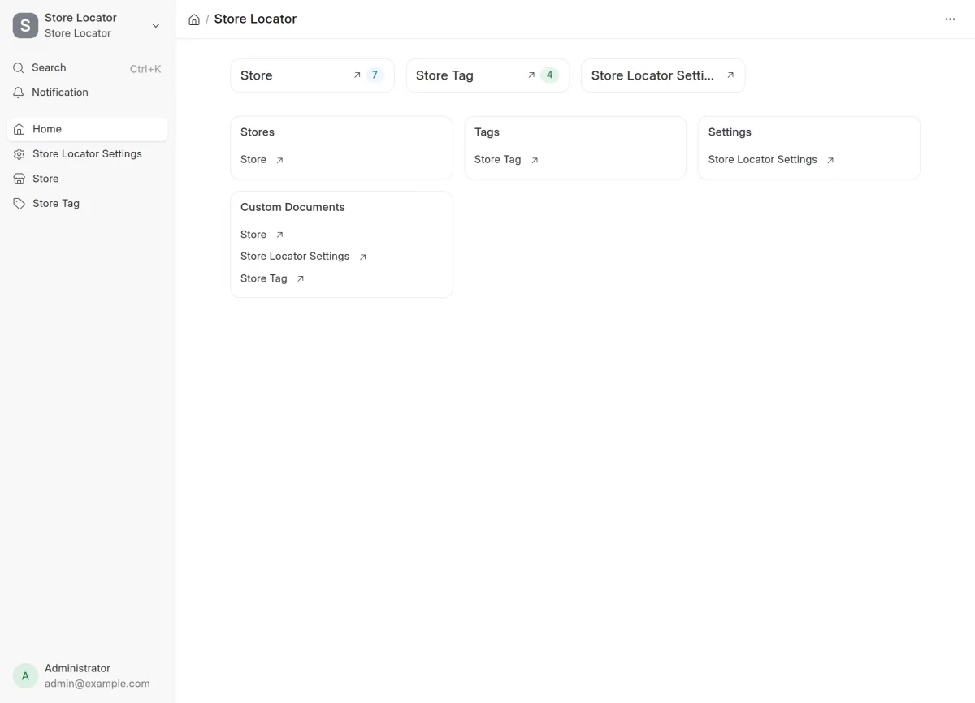The width and height of the screenshot is (975, 703).
Task: Expand the Store Locator workspace switcher chevron
Action: pyautogui.click(x=156, y=26)
